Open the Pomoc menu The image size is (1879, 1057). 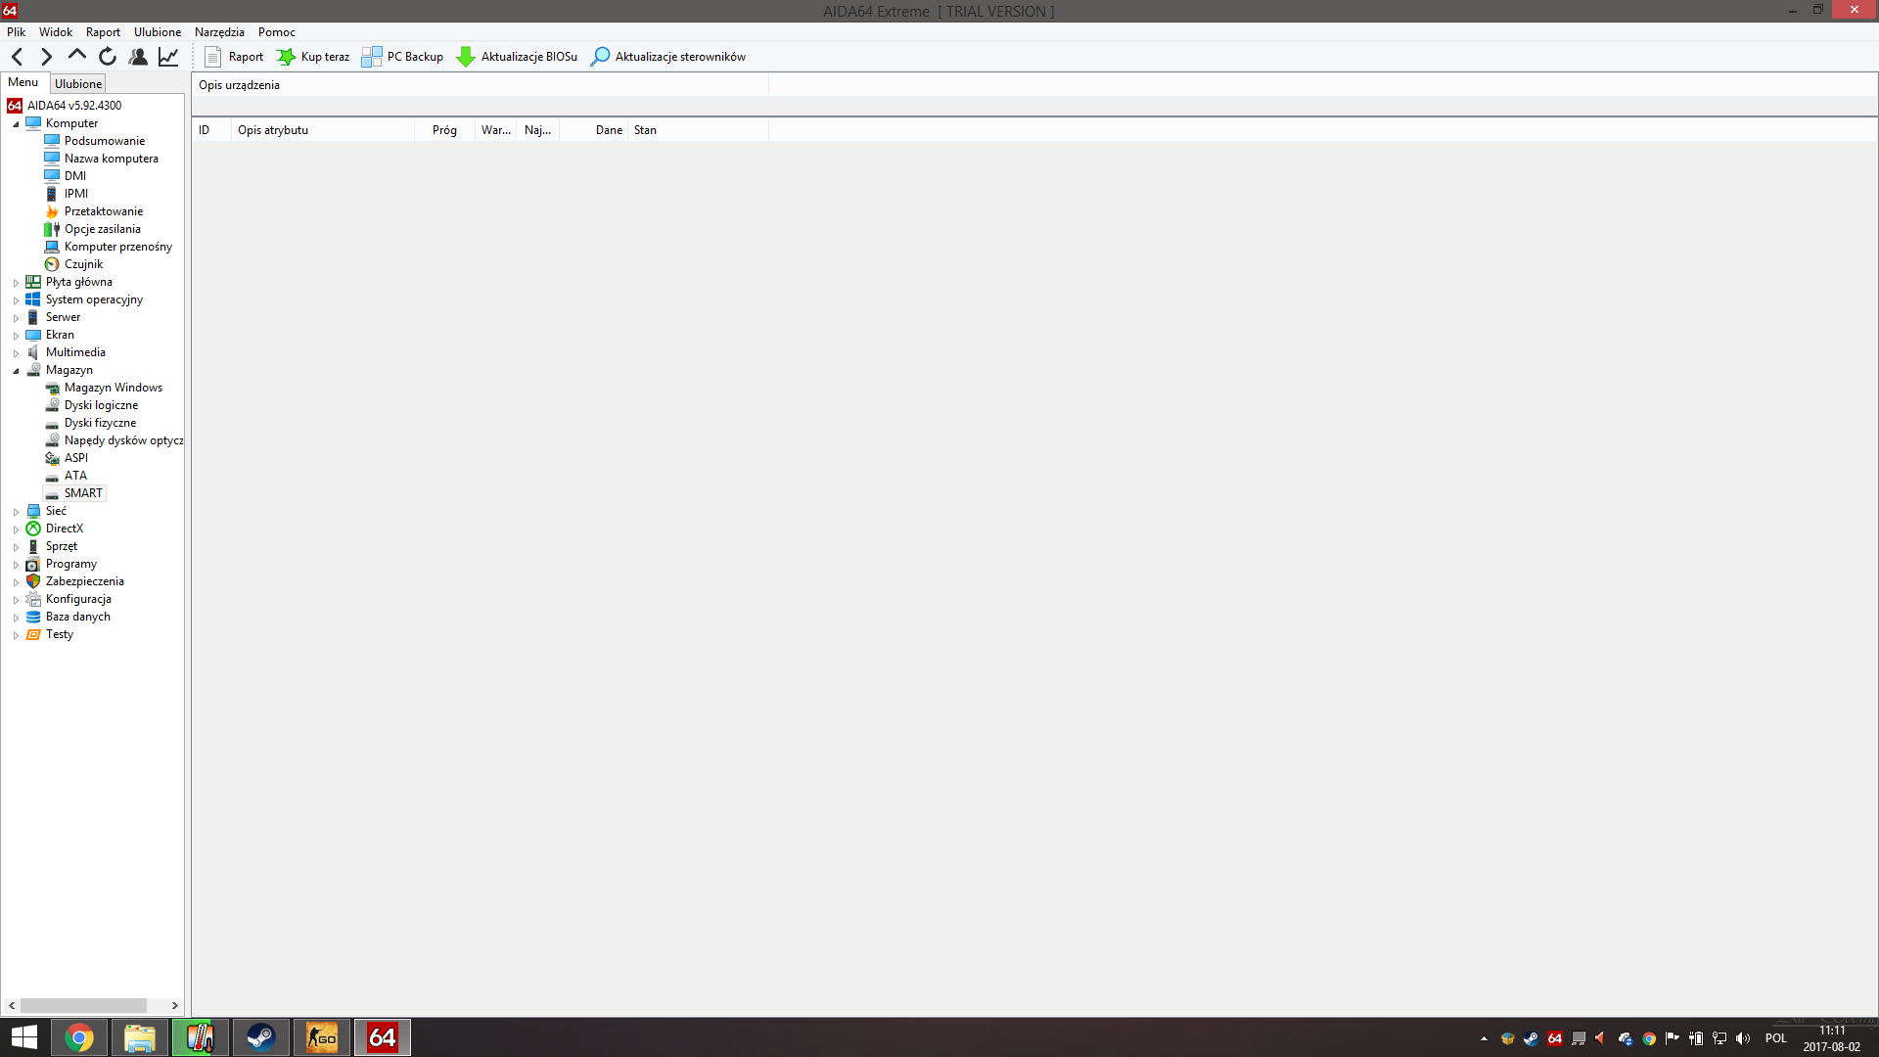pyautogui.click(x=277, y=32)
